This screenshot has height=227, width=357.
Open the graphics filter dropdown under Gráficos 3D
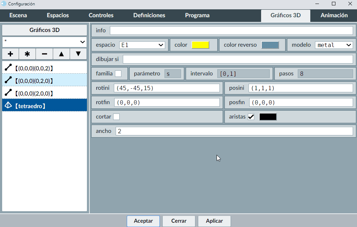[x=45, y=42]
